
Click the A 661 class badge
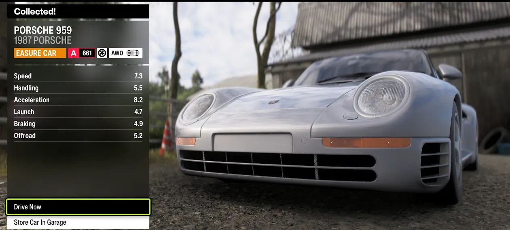point(82,53)
